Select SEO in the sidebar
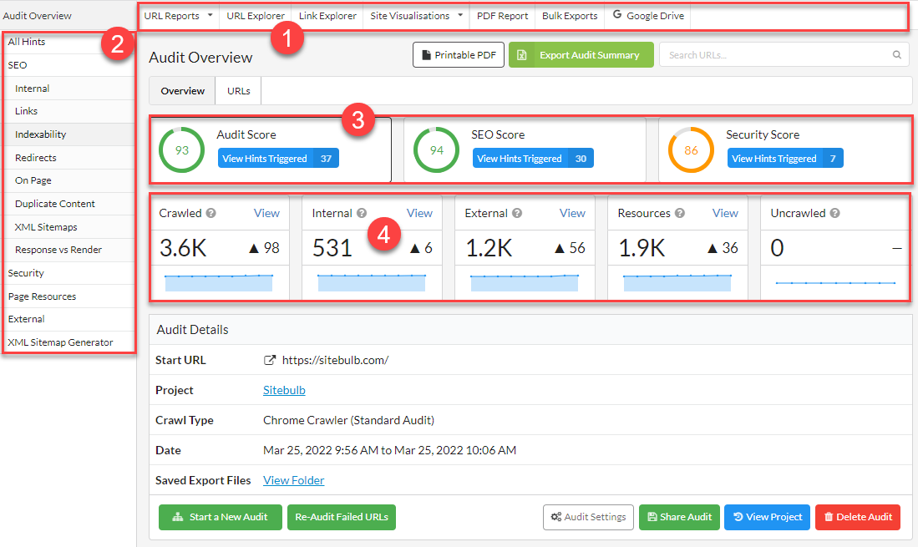This screenshot has height=547, width=918. tap(69, 65)
